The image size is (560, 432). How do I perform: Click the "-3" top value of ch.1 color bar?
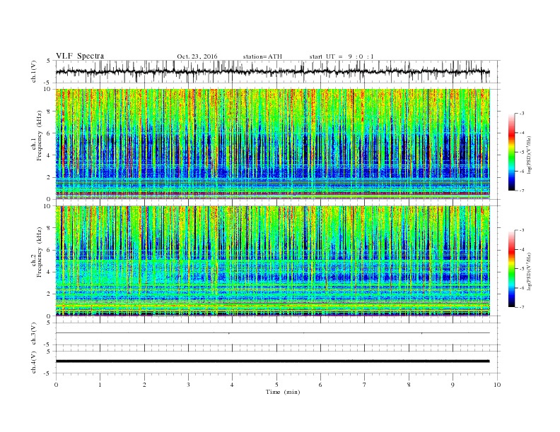click(522, 114)
